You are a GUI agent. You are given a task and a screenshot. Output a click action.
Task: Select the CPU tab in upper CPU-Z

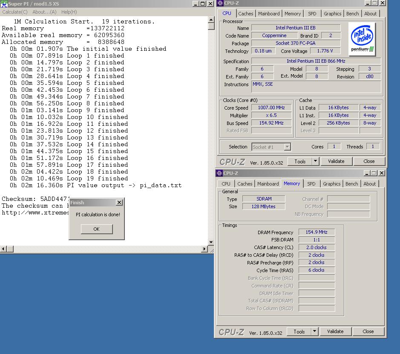click(227, 13)
